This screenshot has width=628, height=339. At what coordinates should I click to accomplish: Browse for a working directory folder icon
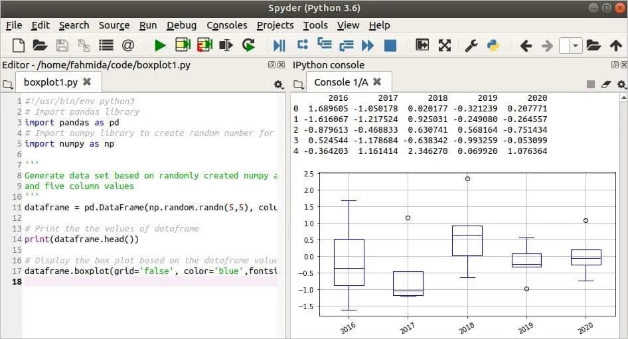pyautogui.click(x=593, y=45)
